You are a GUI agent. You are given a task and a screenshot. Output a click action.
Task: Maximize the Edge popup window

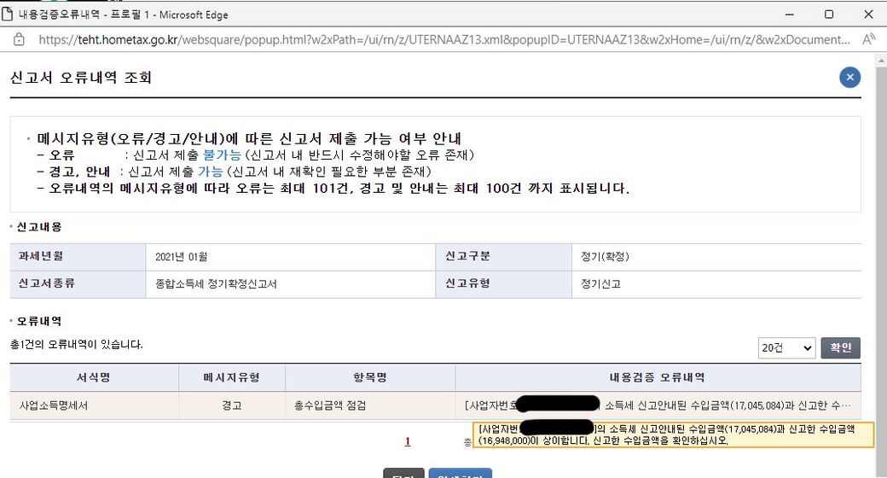[828, 15]
